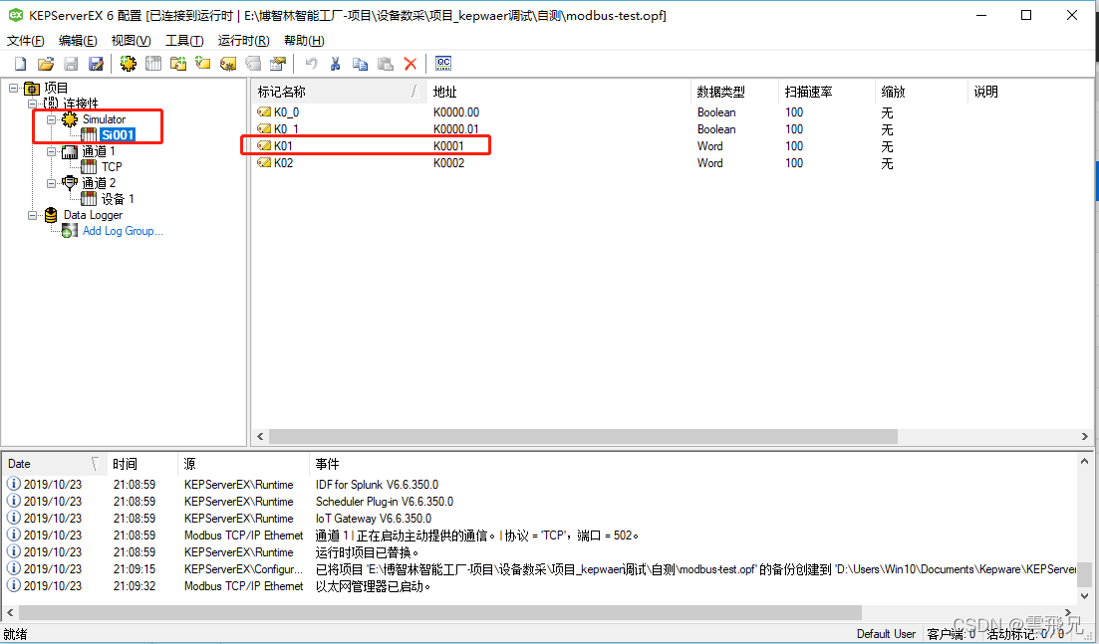Open Properties via toolbar icon
Screen dimensions: 1099x644
(278, 64)
